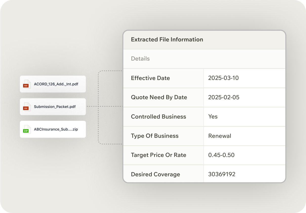This screenshot has height=213, width=306.
Task: Select the Renewal business type value
Action: (219, 136)
